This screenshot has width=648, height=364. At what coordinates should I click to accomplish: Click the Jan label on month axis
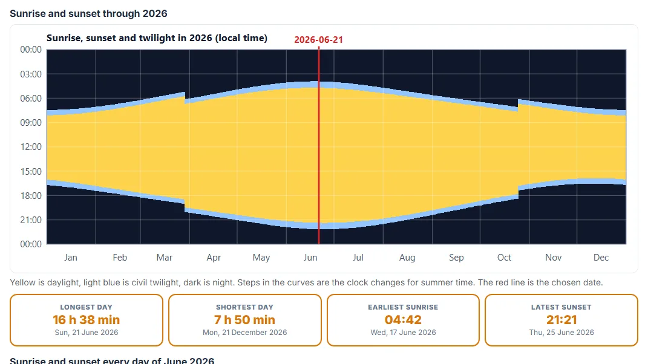coord(71,258)
